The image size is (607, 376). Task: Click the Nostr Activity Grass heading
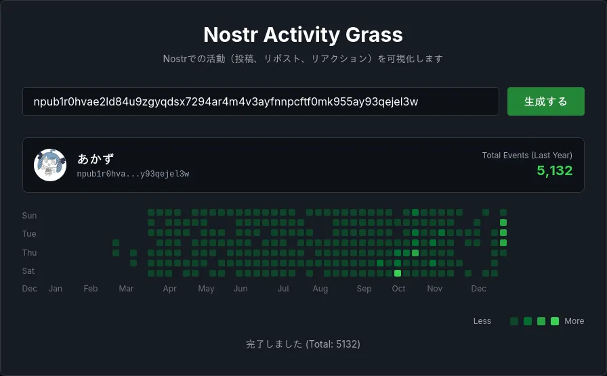[x=303, y=34]
